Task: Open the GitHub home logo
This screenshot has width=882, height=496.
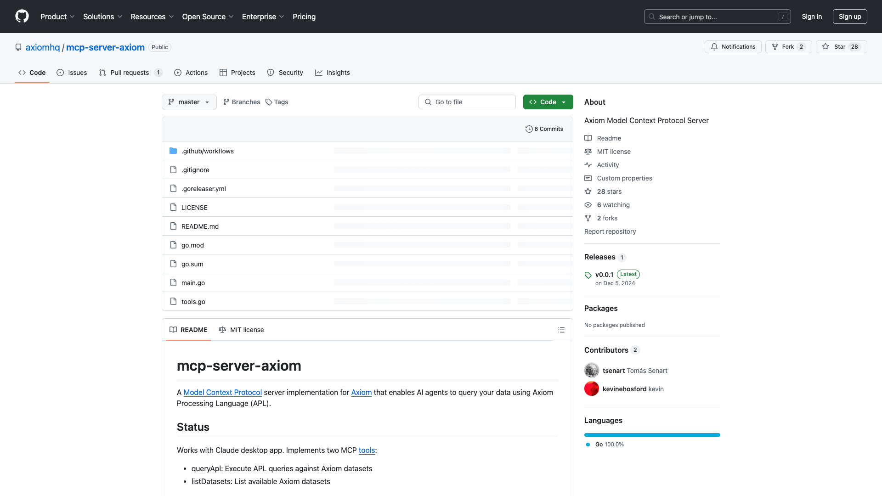Action: pyautogui.click(x=22, y=17)
